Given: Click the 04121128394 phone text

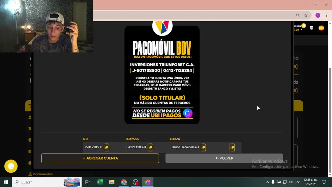Looking at the screenshot, I should coord(136,147).
